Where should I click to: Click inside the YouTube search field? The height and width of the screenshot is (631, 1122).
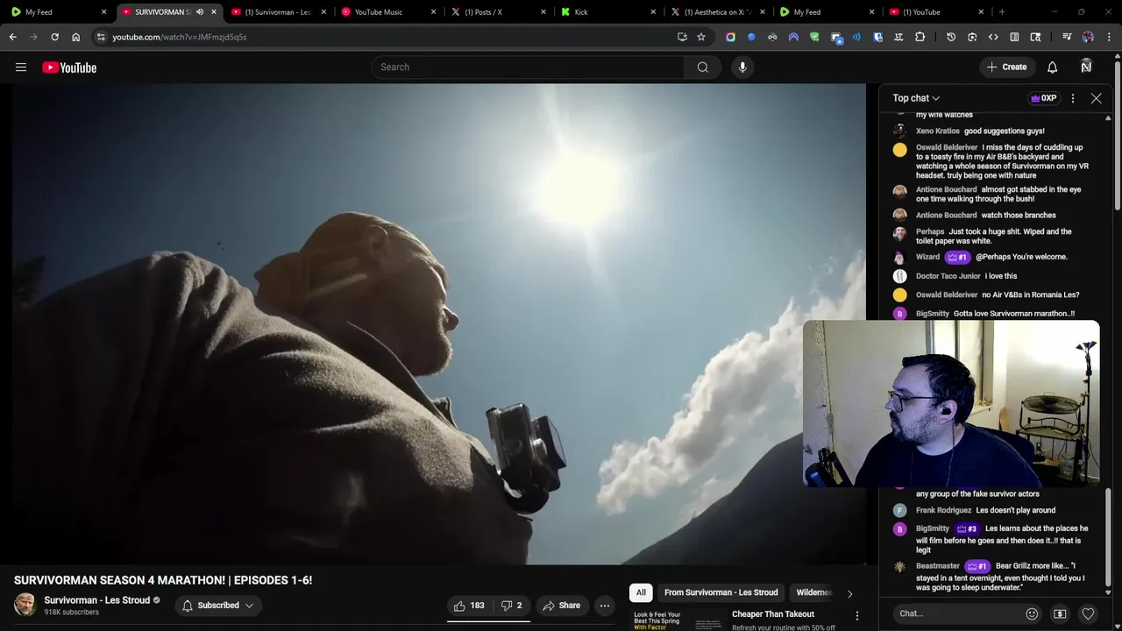tap(528, 67)
